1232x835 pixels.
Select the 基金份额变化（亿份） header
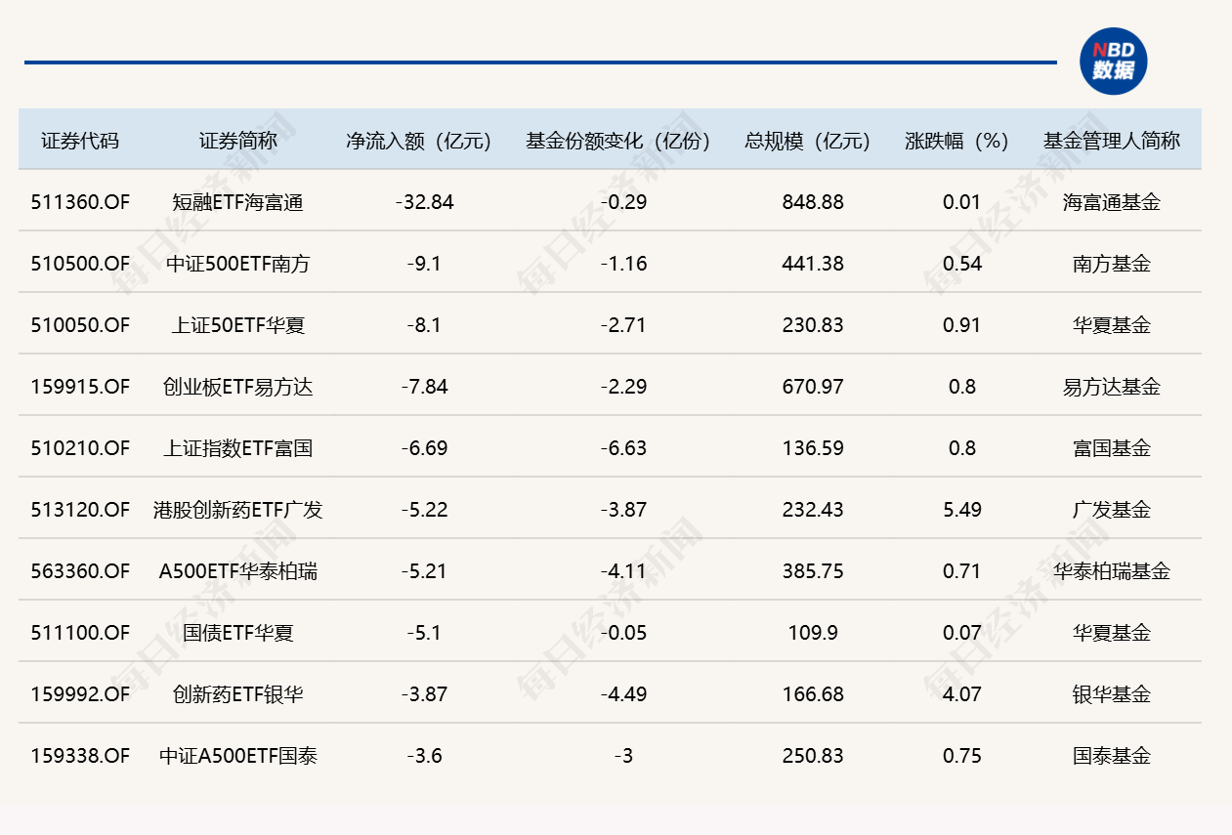[618, 141]
